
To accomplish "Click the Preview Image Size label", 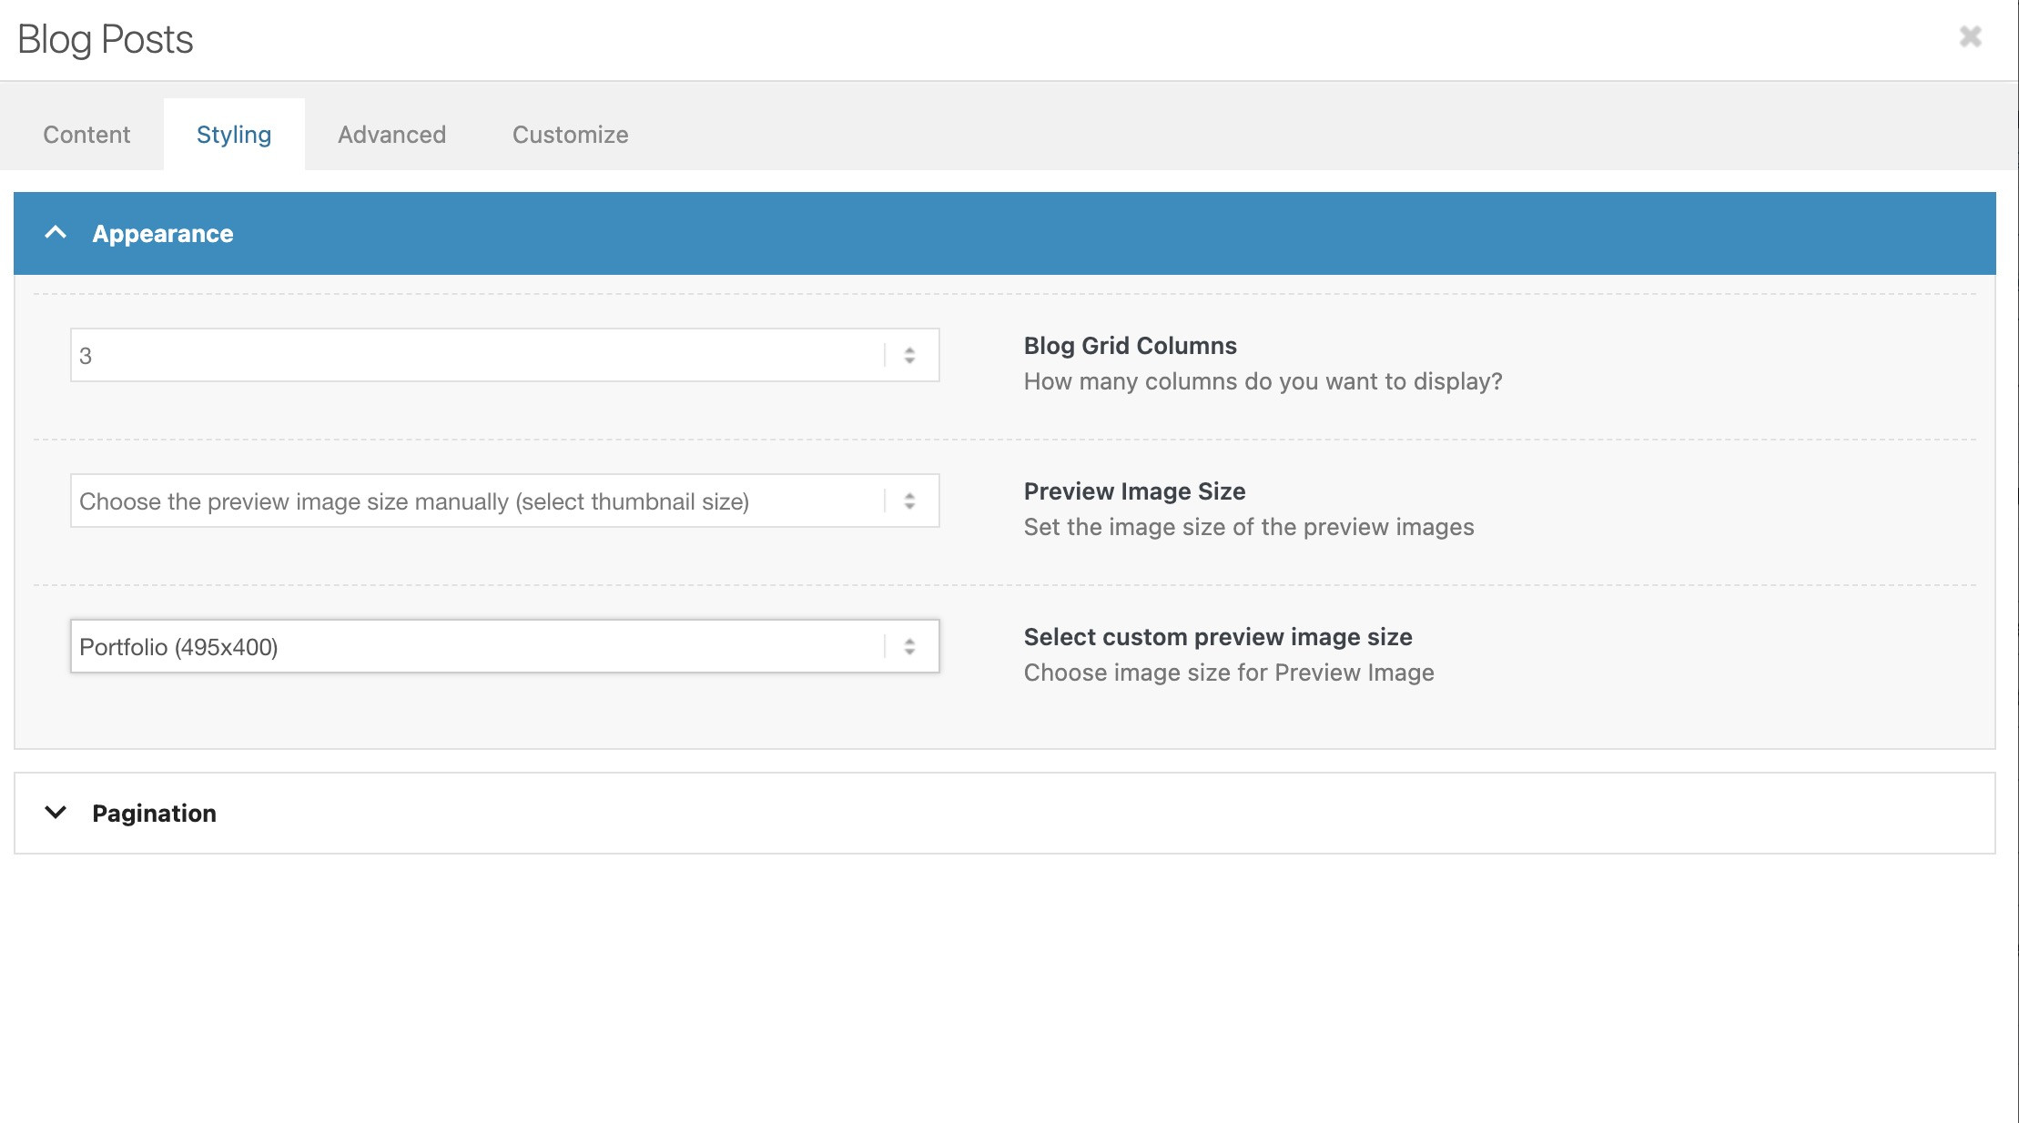I will (x=1134, y=491).
